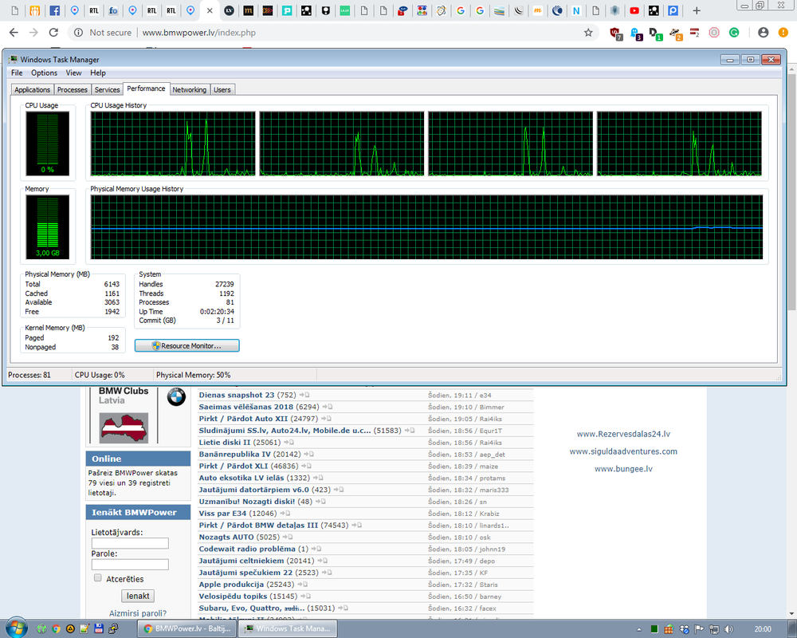Open the orange Chrome update alert icon
Screen dimensions: 797x638
point(783,33)
